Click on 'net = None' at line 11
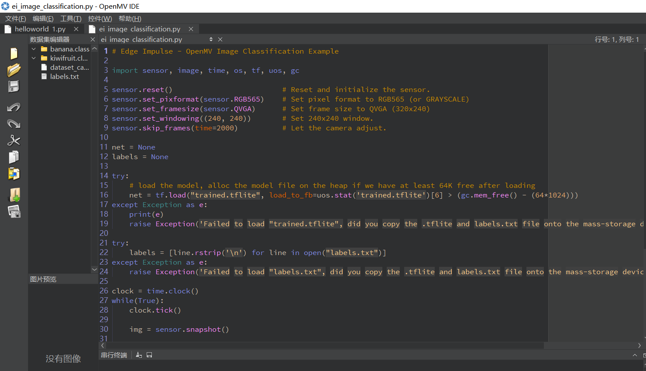Viewport: 646px width, 371px height. 134,147
